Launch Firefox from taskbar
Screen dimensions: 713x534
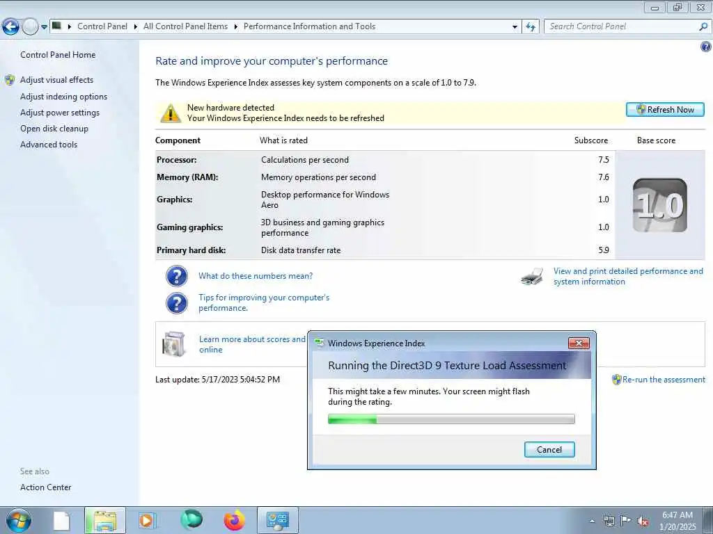coord(234,520)
